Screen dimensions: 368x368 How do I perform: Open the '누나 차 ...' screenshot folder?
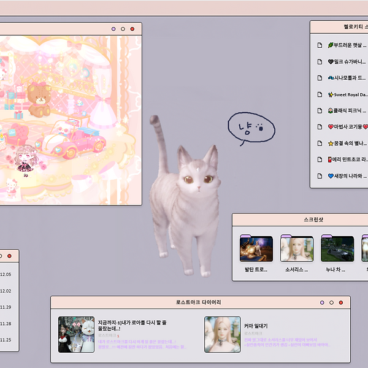pyautogui.click(x=337, y=248)
